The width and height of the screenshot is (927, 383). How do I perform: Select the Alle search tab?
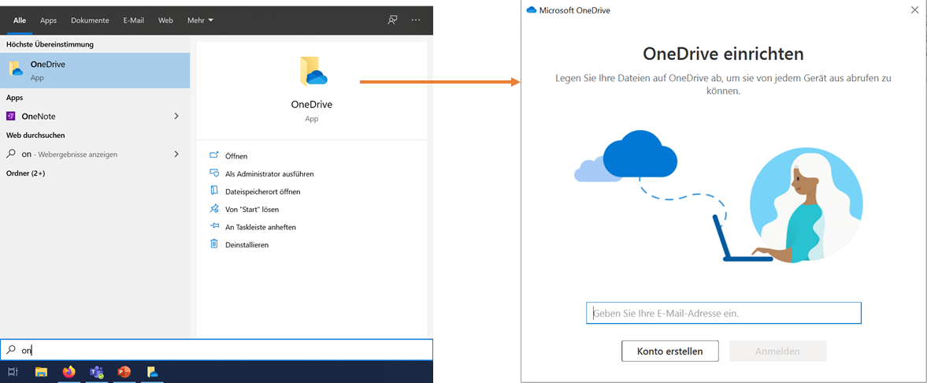(20, 20)
